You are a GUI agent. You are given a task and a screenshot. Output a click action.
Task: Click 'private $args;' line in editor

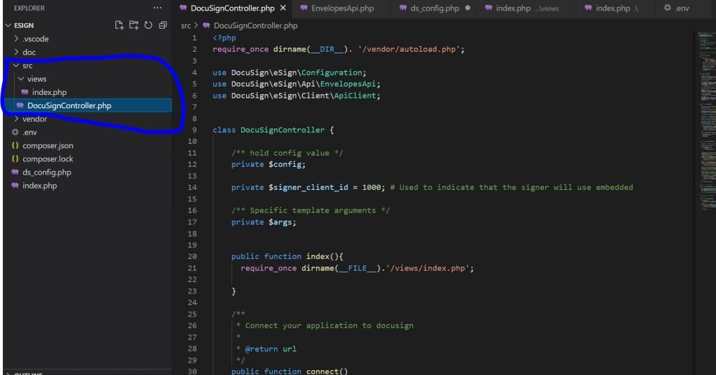(264, 222)
